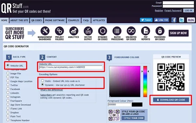Screen dimensions: 196x123
Task: Click the Foreground Colour hex input field
Action: click(x=120, y=104)
